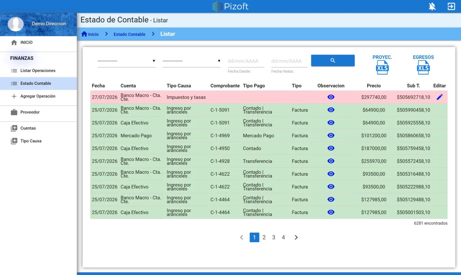Open Proveedor in the sidebar
Image resolution: width=461 pixels, height=275 pixels.
click(x=38, y=112)
